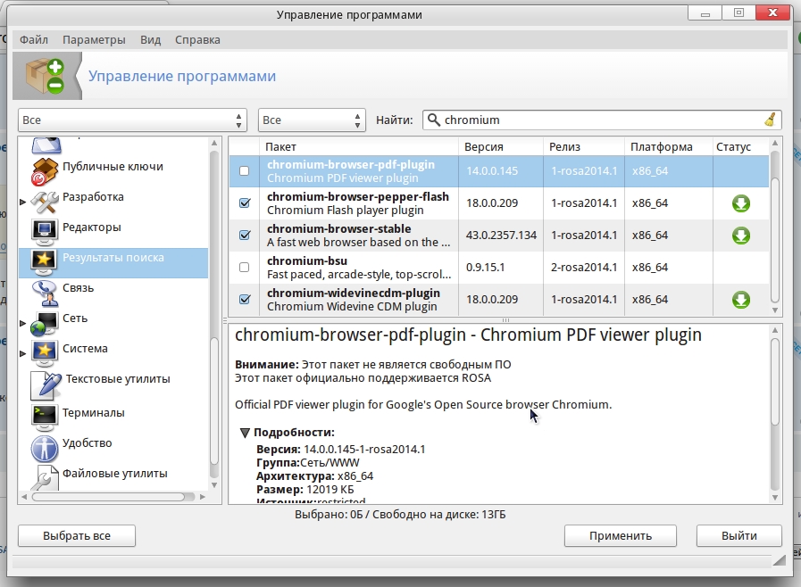Select the Удобство accessibility icon

[45, 448]
